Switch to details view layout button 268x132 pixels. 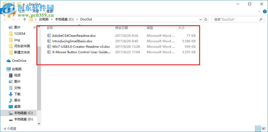click(258, 129)
